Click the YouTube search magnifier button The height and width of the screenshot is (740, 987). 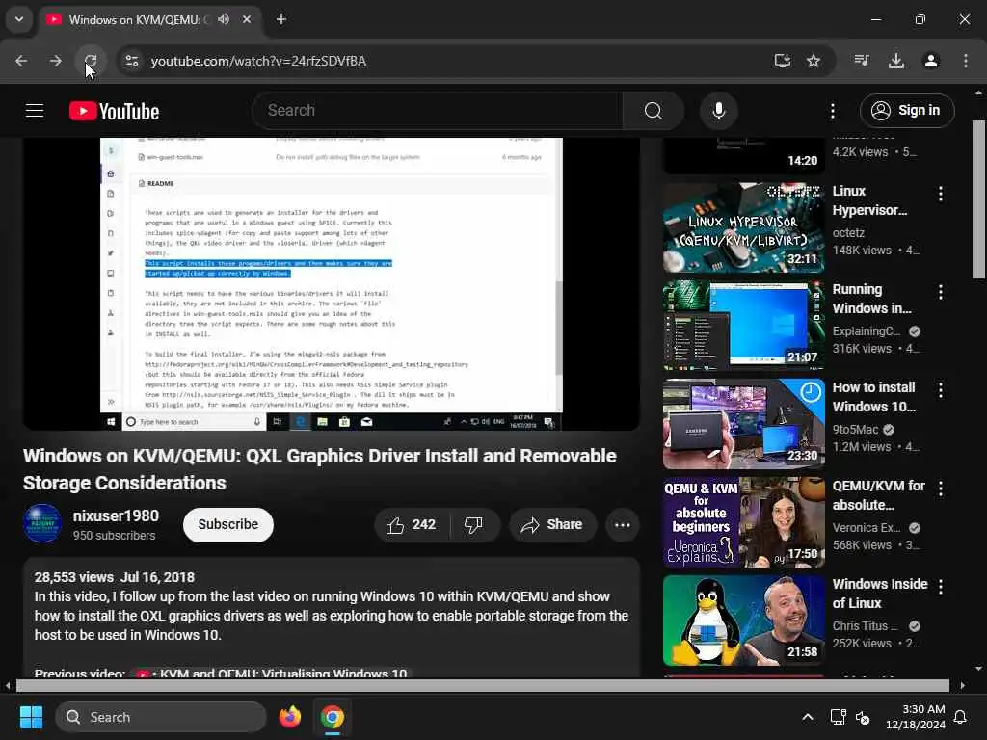pos(653,111)
